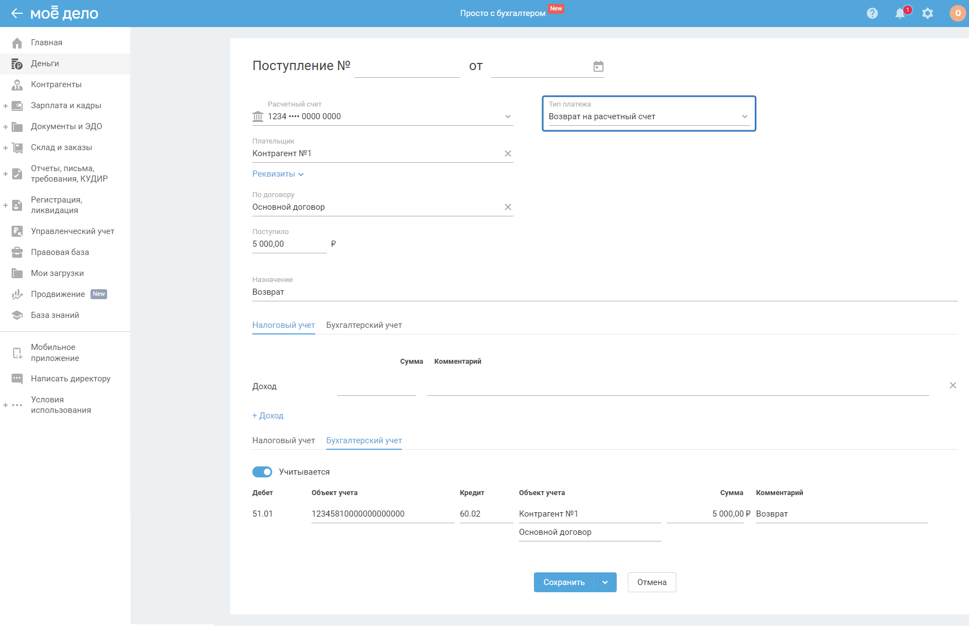Open the settings gear icon
This screenshot has width=969, height=627.
[928, 13]
